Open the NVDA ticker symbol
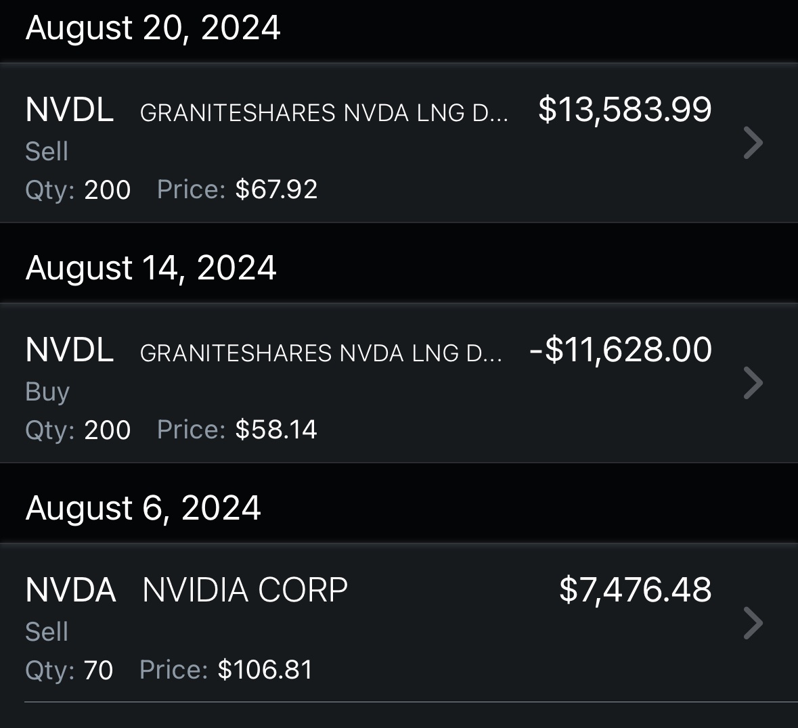The width and height of the screenshot is (798, 728). click(70, 590)
